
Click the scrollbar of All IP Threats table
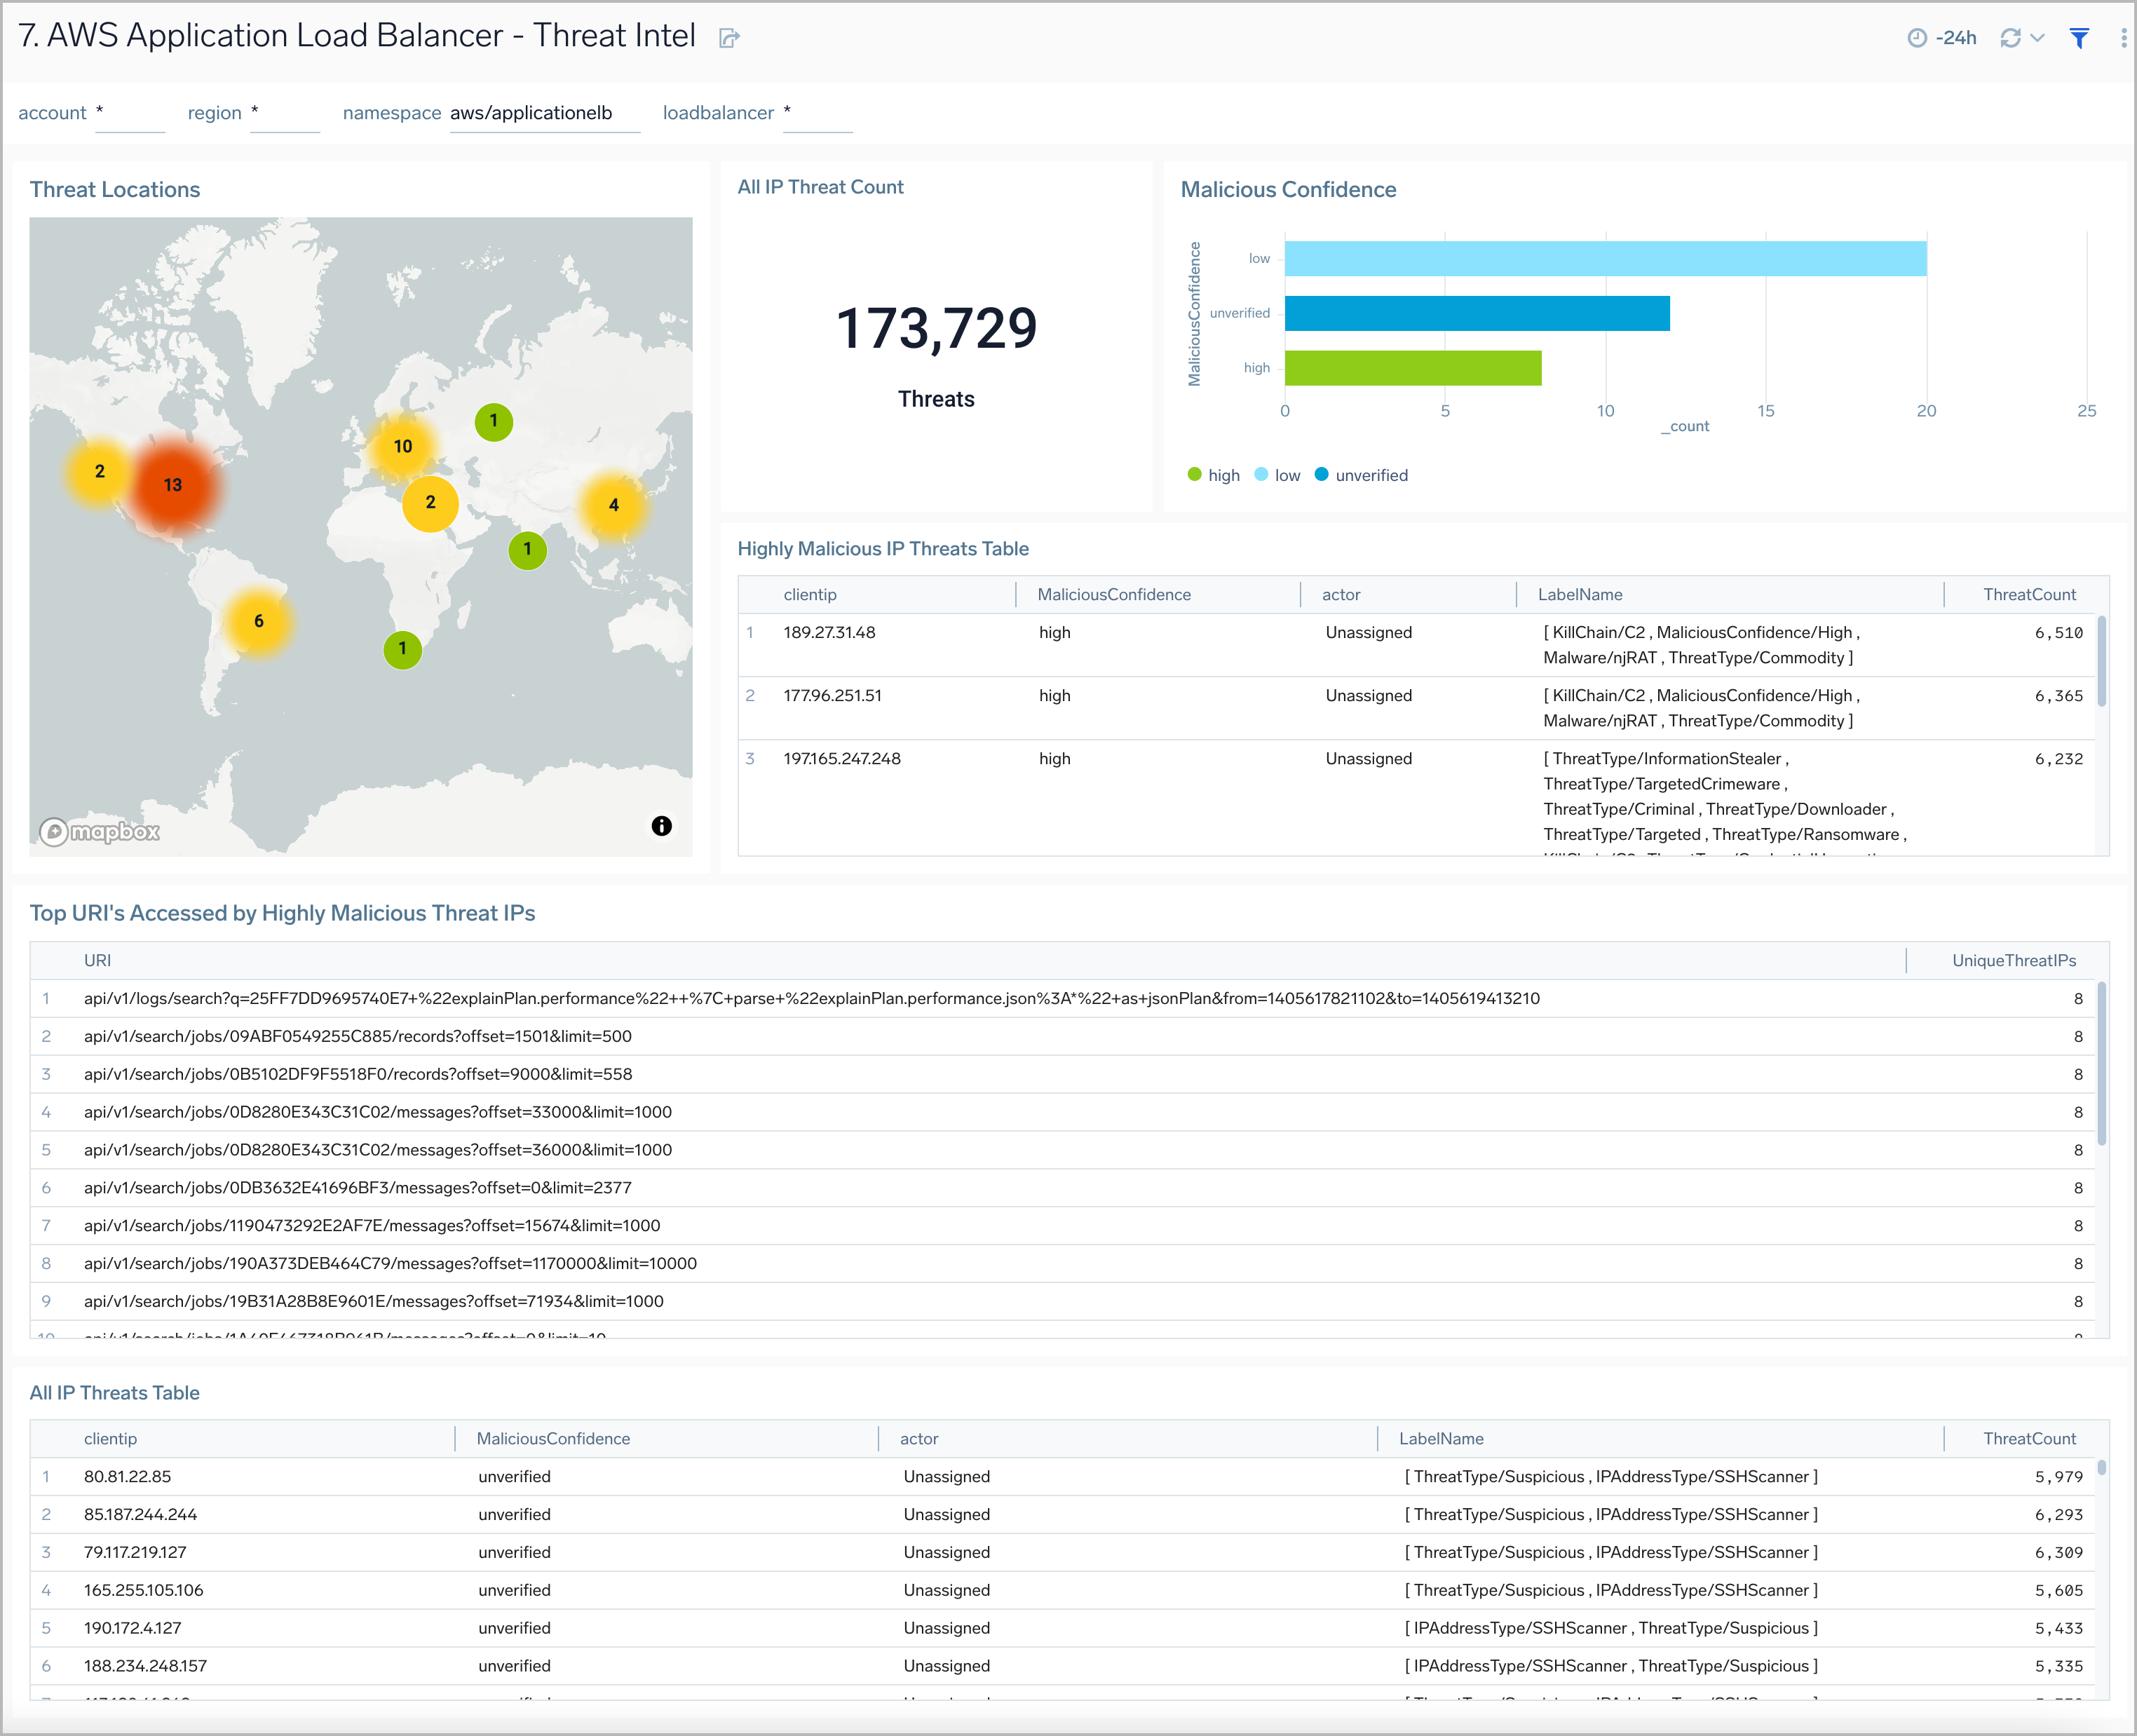(x=2102, y=1468)
